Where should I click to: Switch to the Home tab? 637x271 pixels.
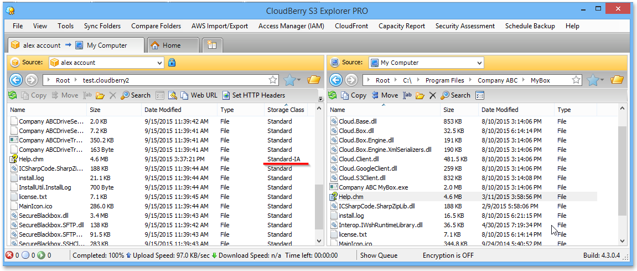(x=173, y=45)
